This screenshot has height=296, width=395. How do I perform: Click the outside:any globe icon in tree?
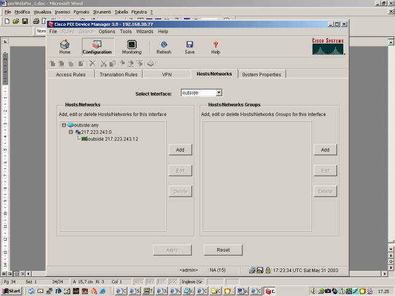pos(71,125)
